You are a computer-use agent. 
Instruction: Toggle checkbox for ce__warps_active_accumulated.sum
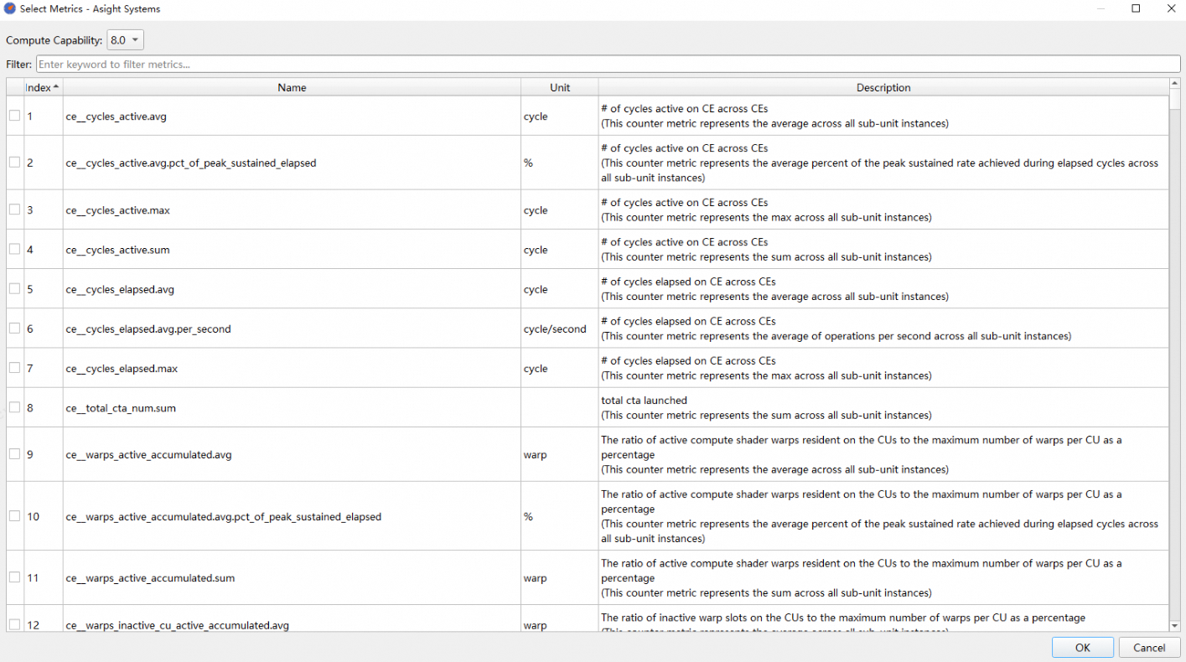click(14, 577)
